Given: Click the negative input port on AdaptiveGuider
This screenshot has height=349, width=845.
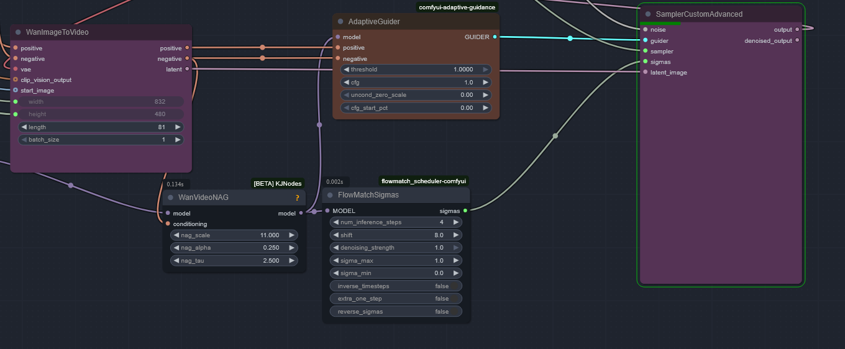Looking at the screenshot, I should pyautogui.click(x=338, y=58).
